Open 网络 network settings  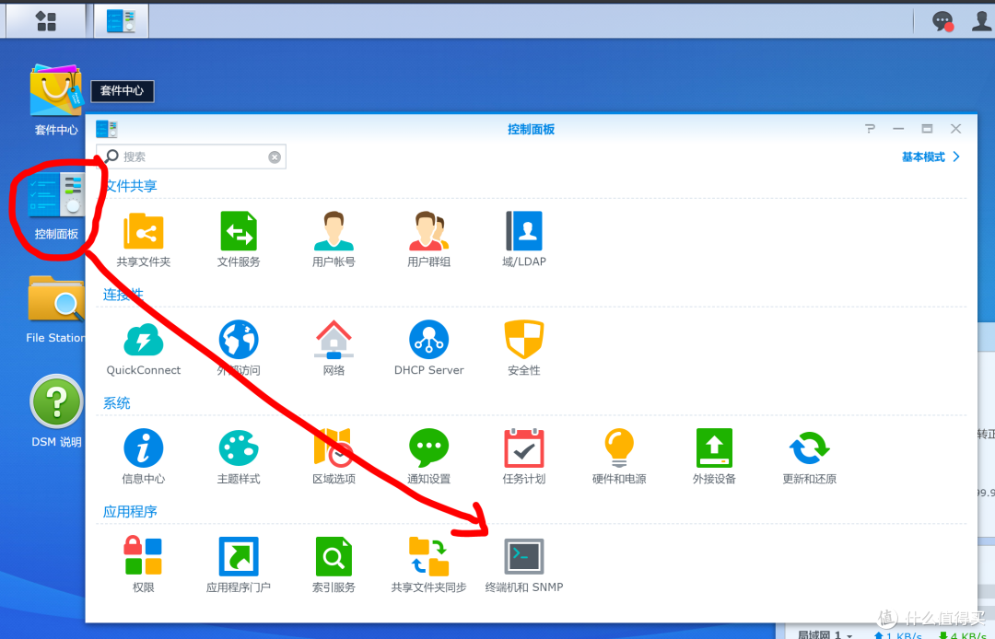pos(334,348)
